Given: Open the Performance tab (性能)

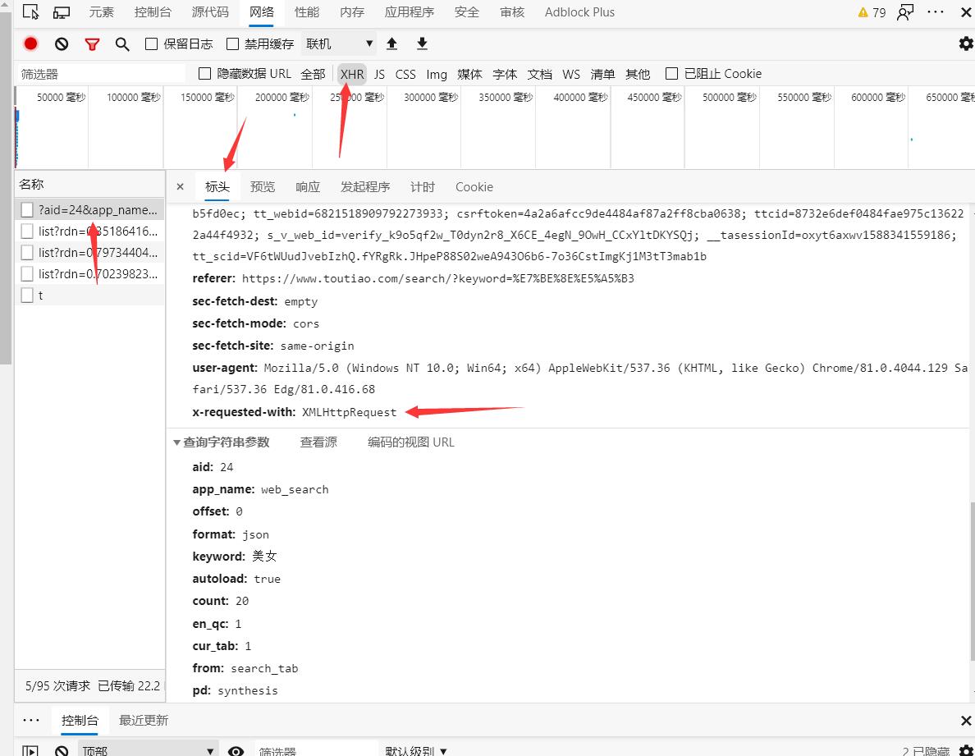Looking at the screenshot, I should (307, 11).
